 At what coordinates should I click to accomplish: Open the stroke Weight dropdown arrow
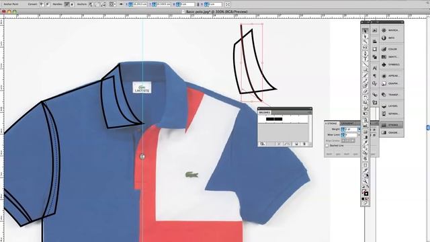click(359, 129)
